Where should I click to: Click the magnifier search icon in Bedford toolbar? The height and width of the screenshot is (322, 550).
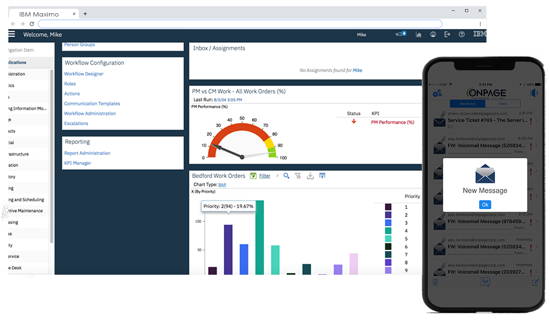[x=287, y=176]
